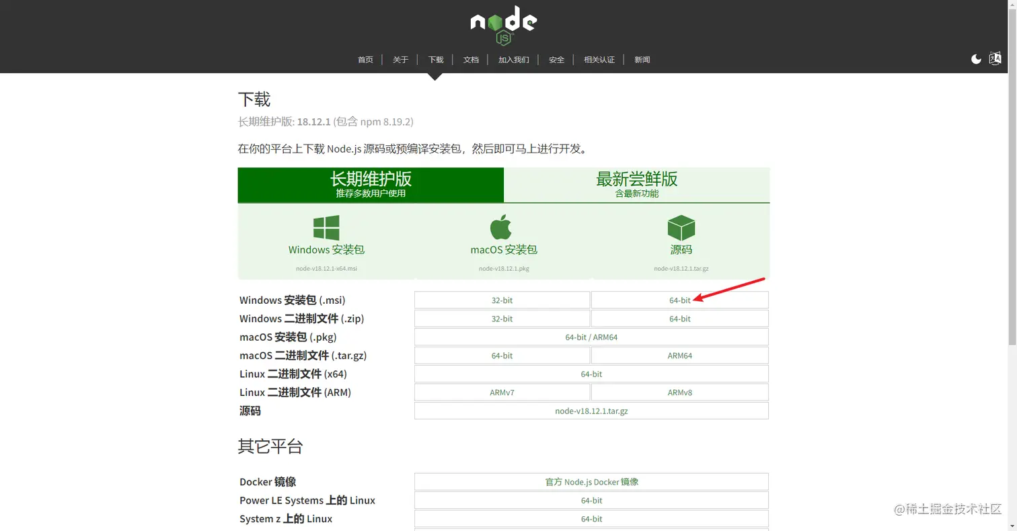
Task: Click the Windows installer logo icon
Action: (x=326, y=227)
